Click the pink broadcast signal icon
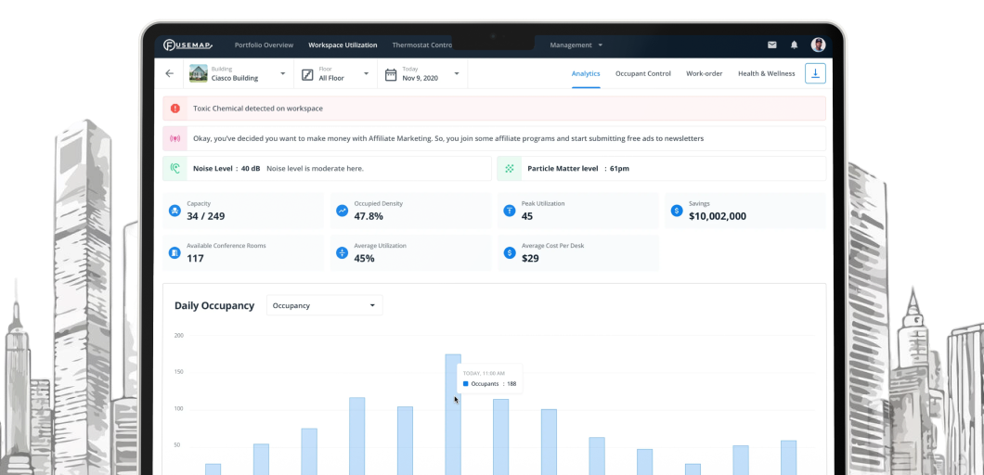 point(175,138)
